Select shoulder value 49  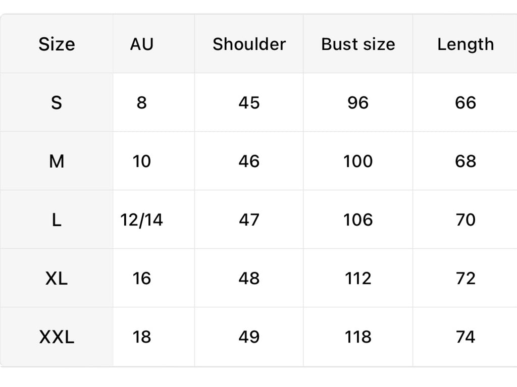pos(249,337)
